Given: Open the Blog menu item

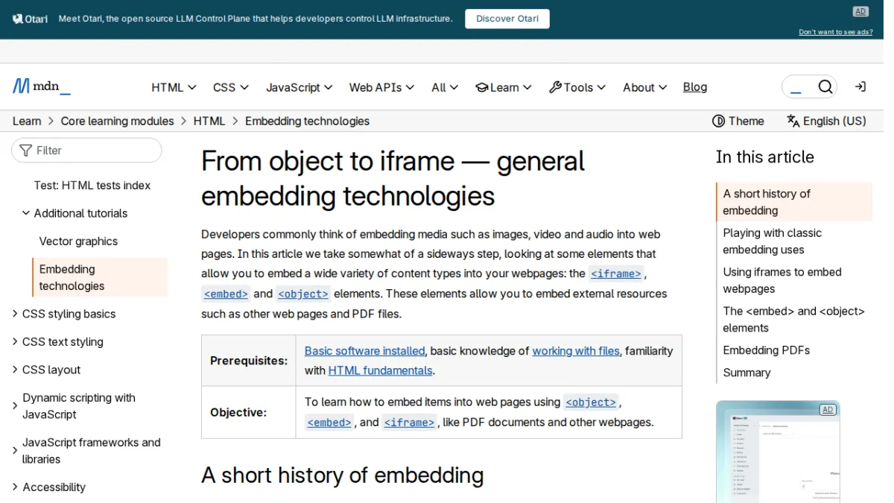Looking at the screenshot, I should point(694,87).
